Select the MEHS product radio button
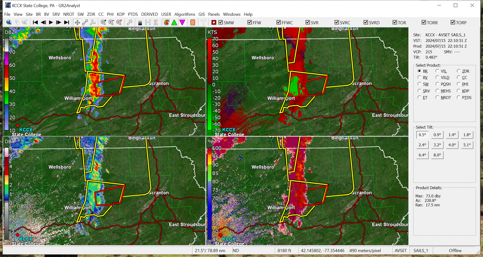This screenshot has height=257, width=483. [x=437, y=91]
